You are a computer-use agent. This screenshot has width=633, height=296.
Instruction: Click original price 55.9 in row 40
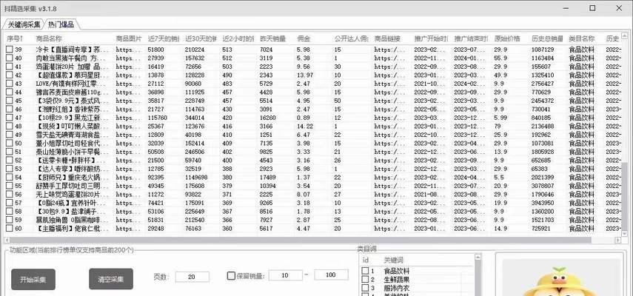[x=500, y=58]
